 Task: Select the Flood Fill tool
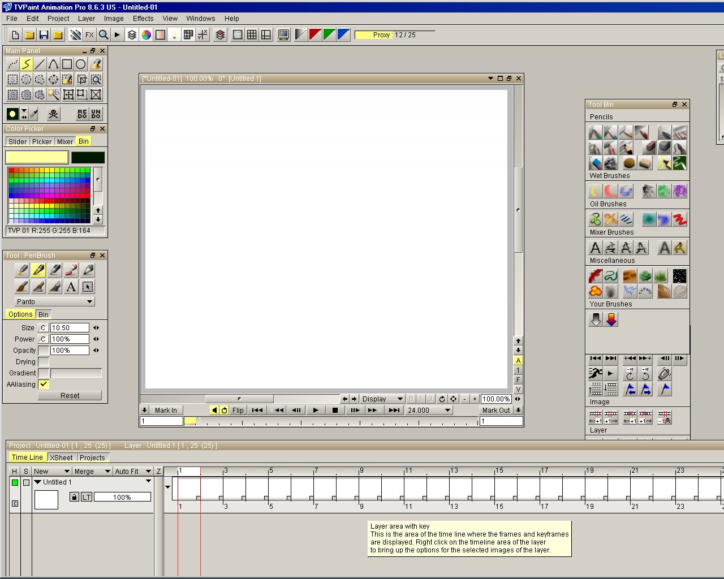coord(96,64)
